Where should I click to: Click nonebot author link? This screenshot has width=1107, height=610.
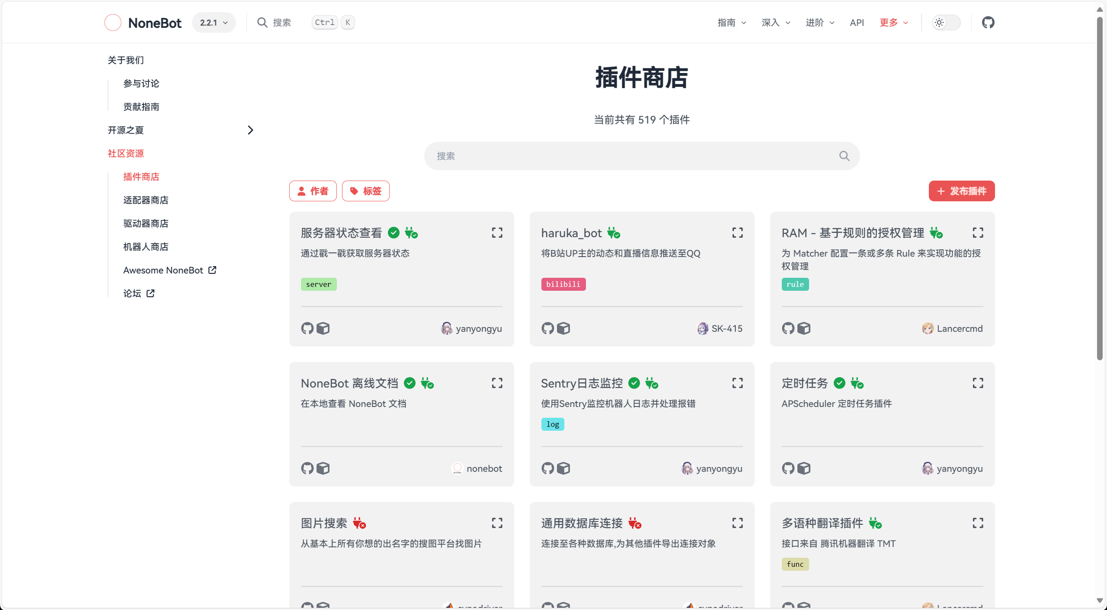tap(477, 468)
